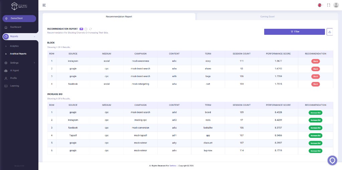Click the Dezhino logo in sidebar

pyautogui.click(x=19, y=6)
